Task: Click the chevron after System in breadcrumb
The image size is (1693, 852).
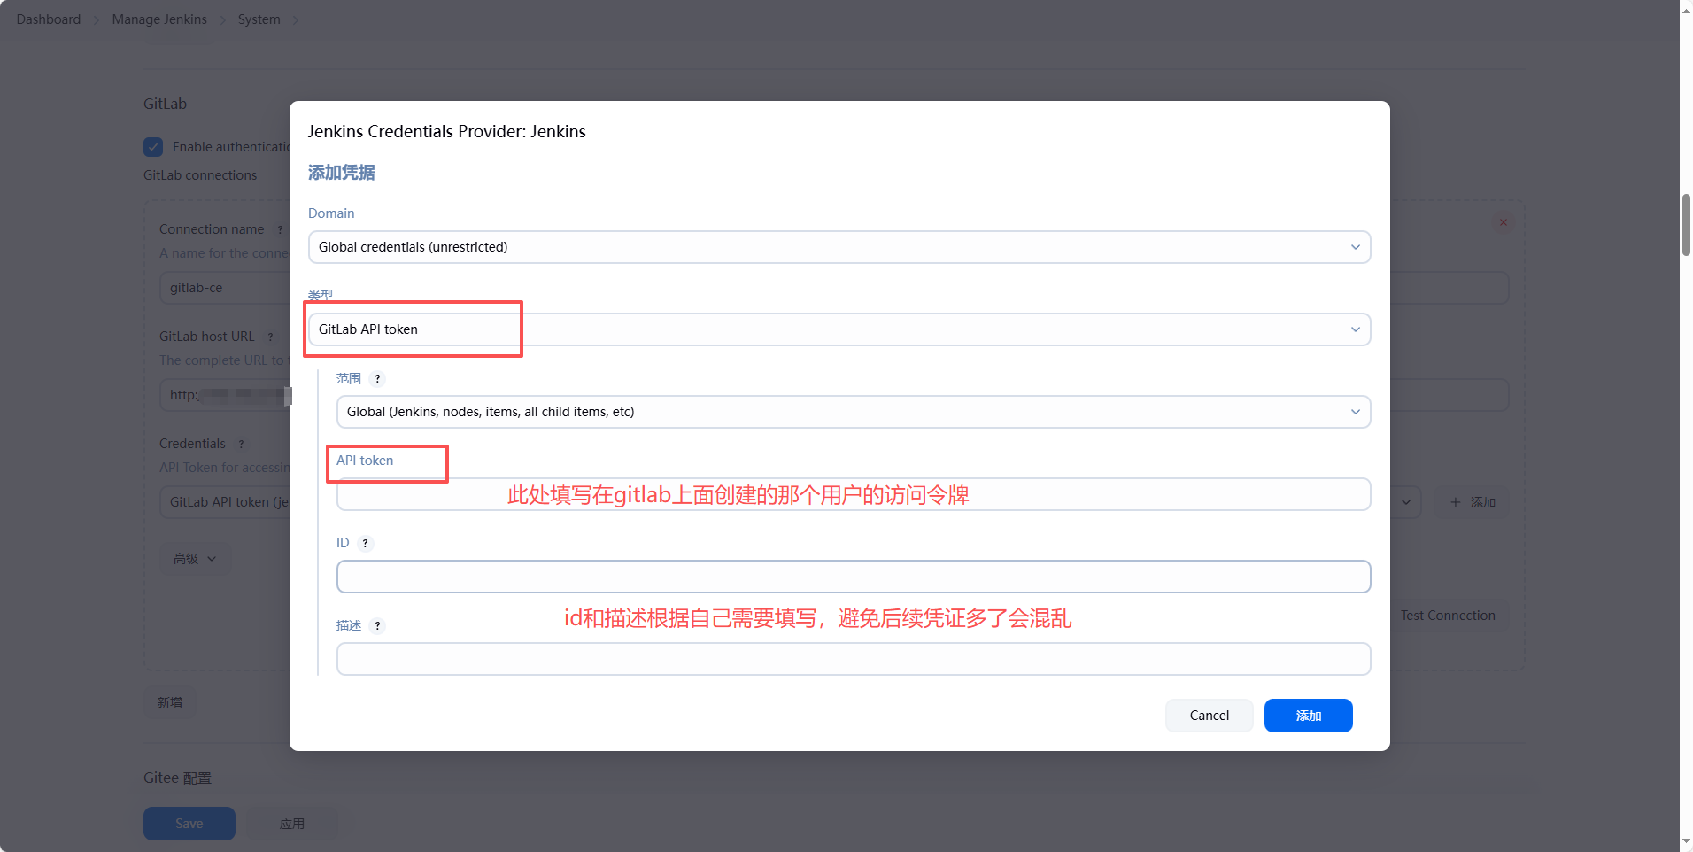Action: pyautogui.click(x=296, y=20)
